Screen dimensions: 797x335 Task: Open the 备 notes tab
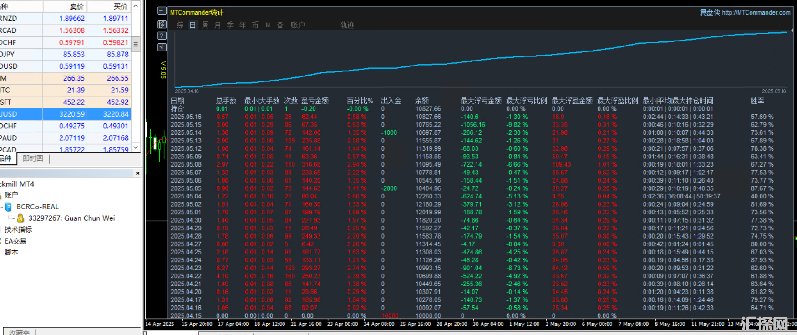click(x=280, y=25)
